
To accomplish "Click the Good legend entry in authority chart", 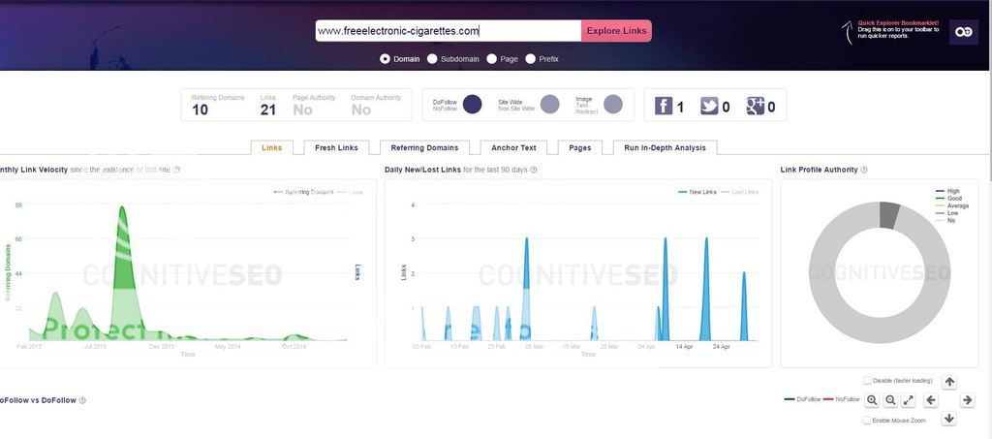I will [x=948, y=199].
